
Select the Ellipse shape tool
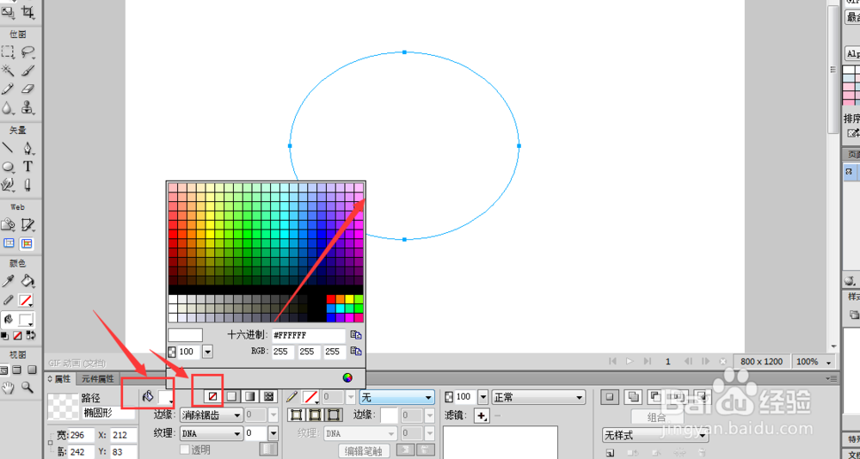coord(8,166)
